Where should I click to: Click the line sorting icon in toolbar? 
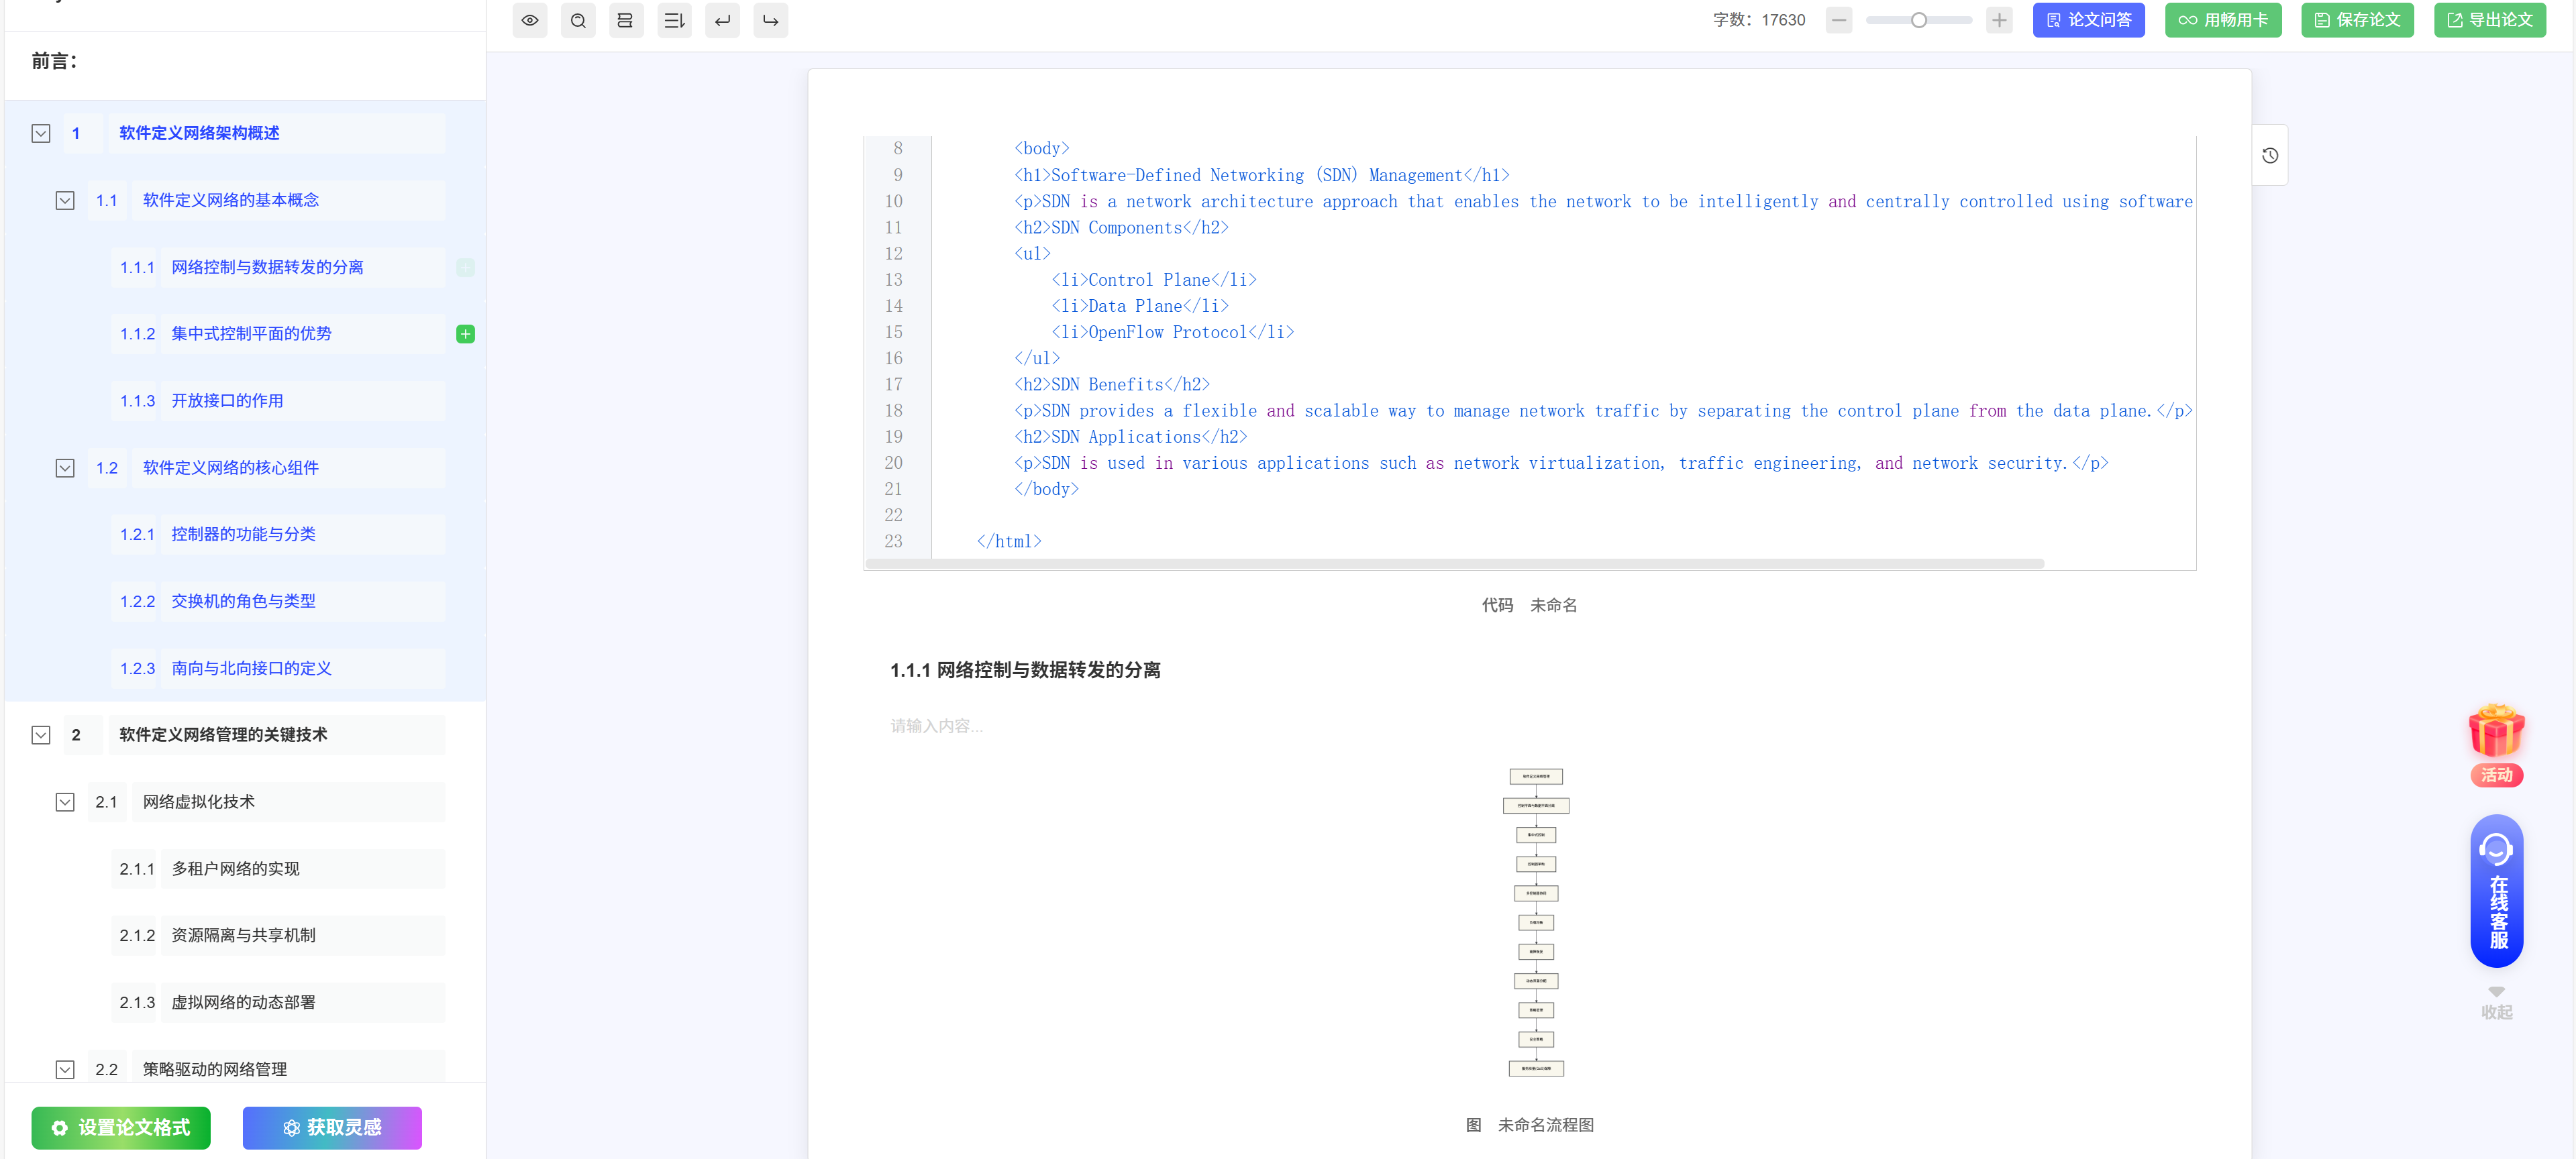tap(674, 20)
